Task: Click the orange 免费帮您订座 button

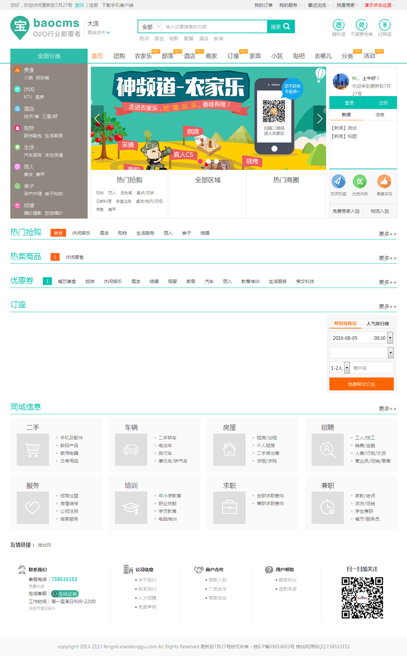Action: click(361, 384)
